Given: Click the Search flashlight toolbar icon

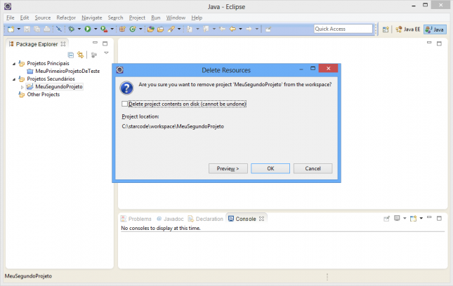Looking at the screenshot, I should point(171,29).
